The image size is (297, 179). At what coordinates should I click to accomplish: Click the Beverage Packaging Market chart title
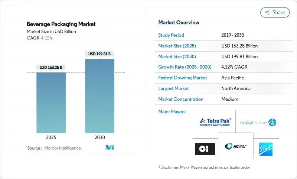(x=61, y=24)
